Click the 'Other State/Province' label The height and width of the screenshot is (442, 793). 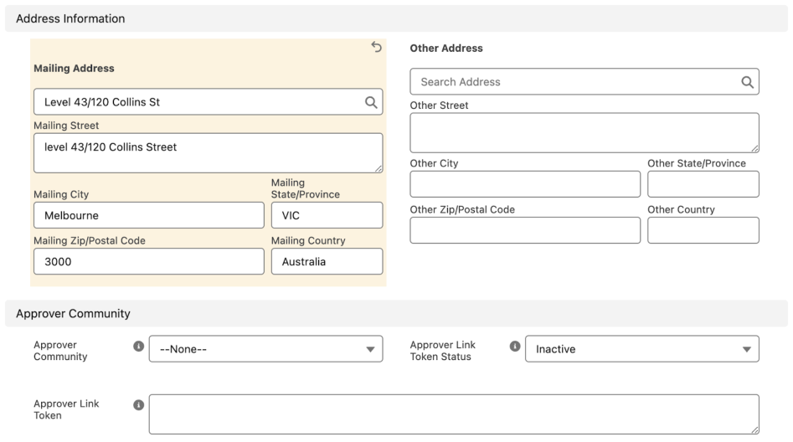coord(697,163)
